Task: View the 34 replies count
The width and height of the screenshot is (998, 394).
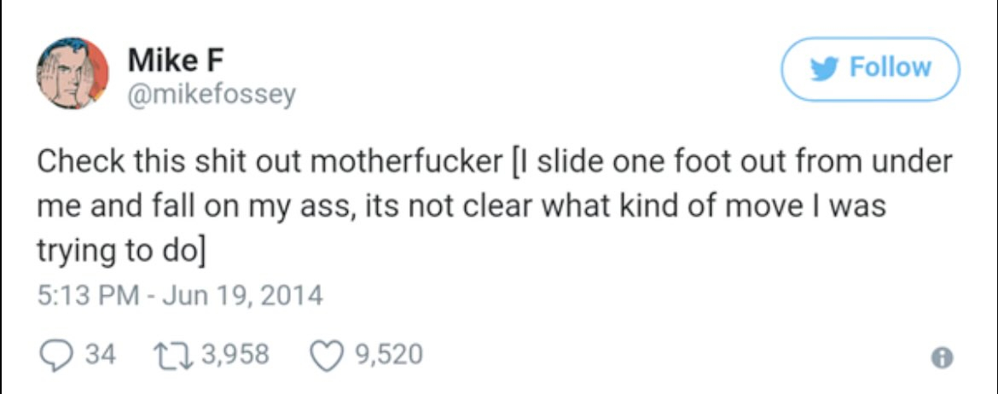Action: coord(101,353)
